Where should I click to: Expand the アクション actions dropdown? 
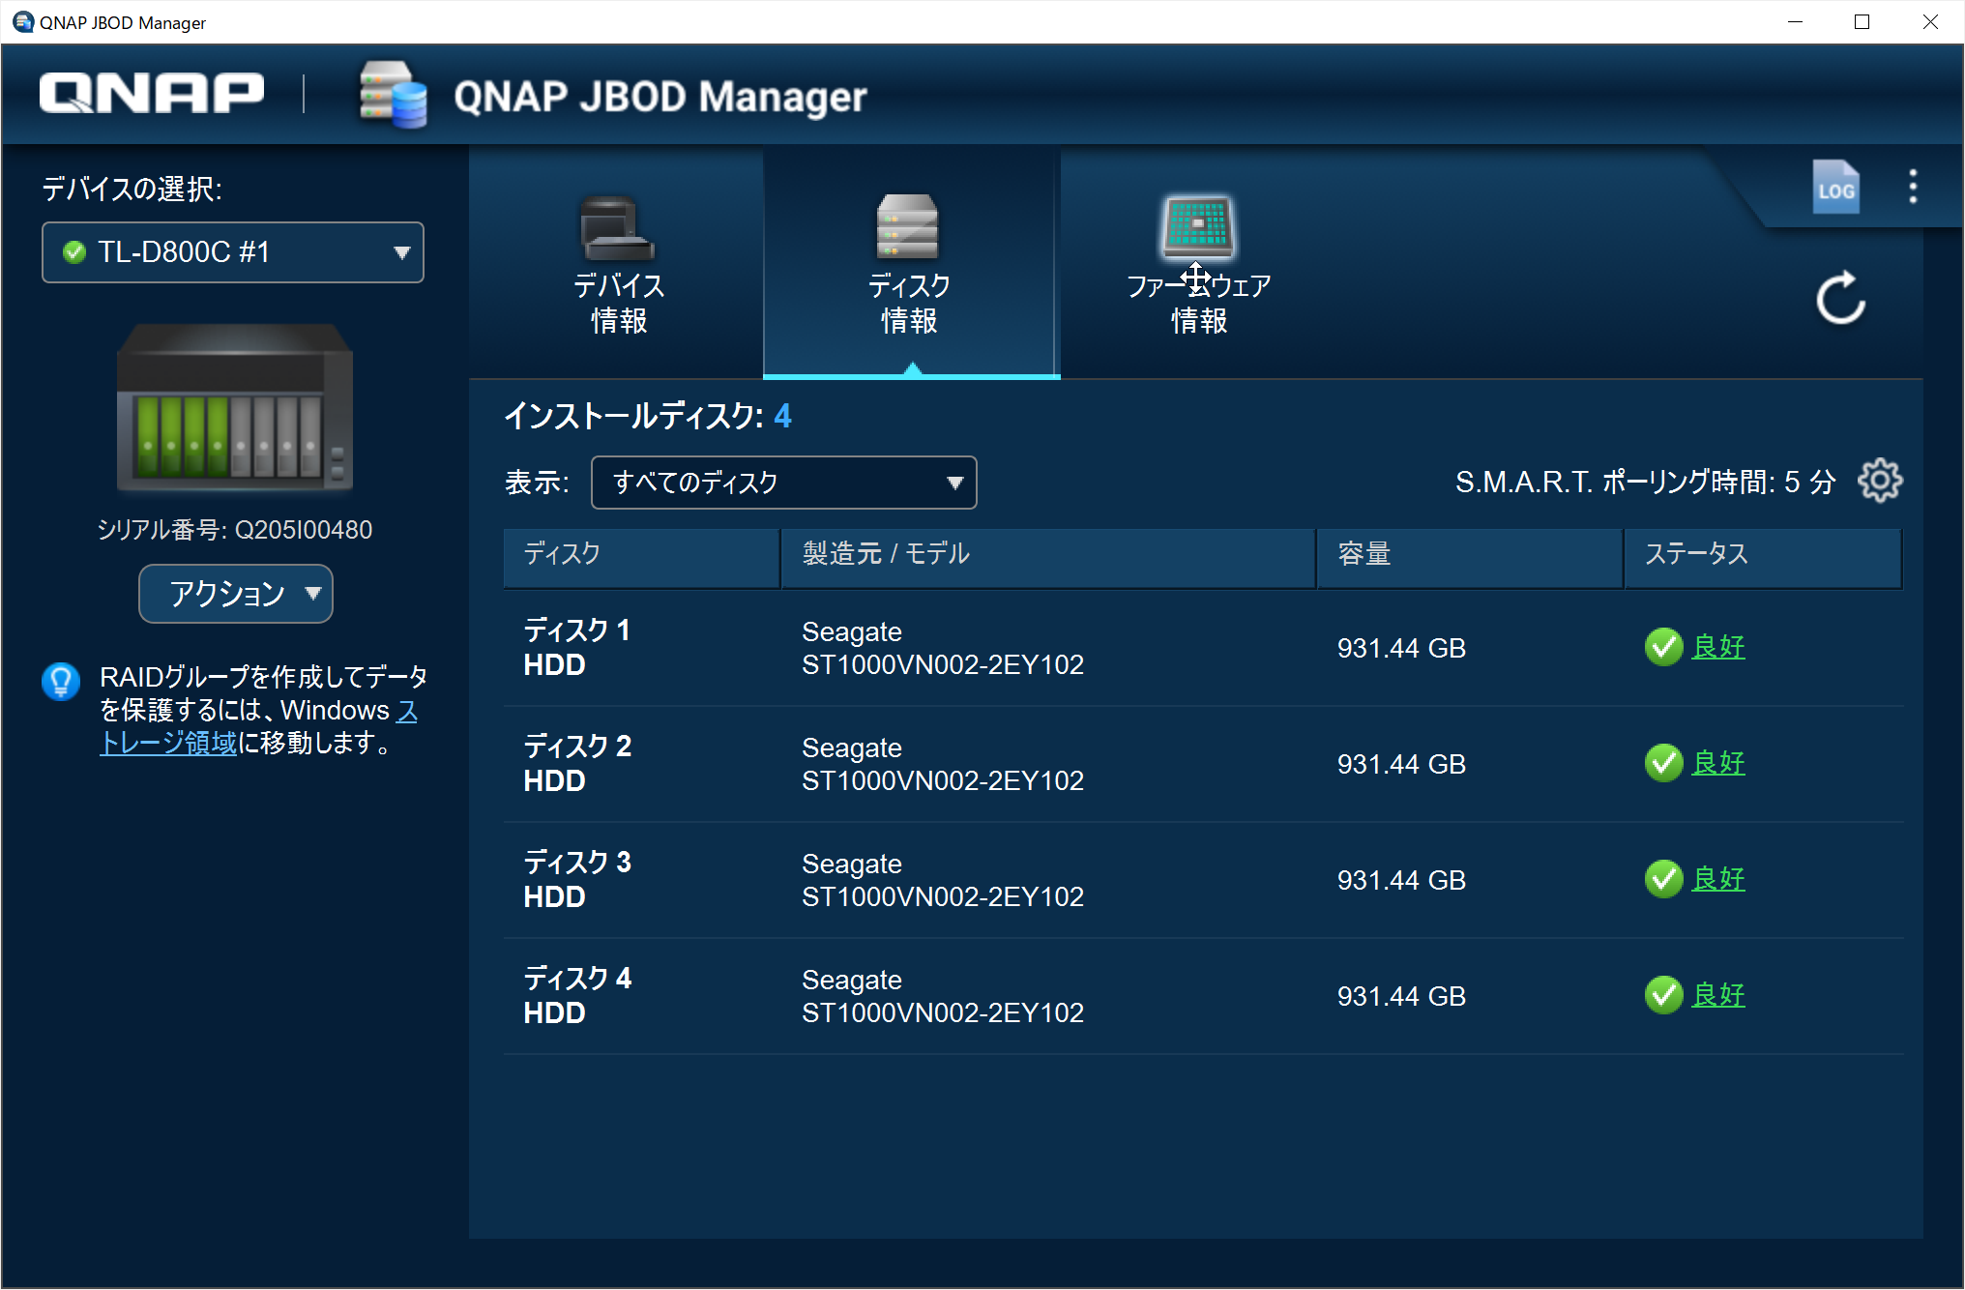click(235, 594)
